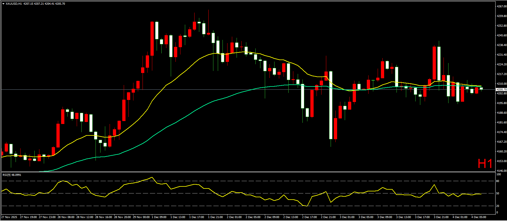The width and height of the screenshot is (507, 221).
Task: Click the 4231.40 price axis label
Action: pyautogui.click(x=501, y=55)
